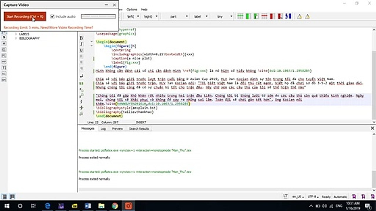Apply underline formatting with the U icon
Image resolution: width=376 pixels, height=211 pixels.
pos(81,50)
